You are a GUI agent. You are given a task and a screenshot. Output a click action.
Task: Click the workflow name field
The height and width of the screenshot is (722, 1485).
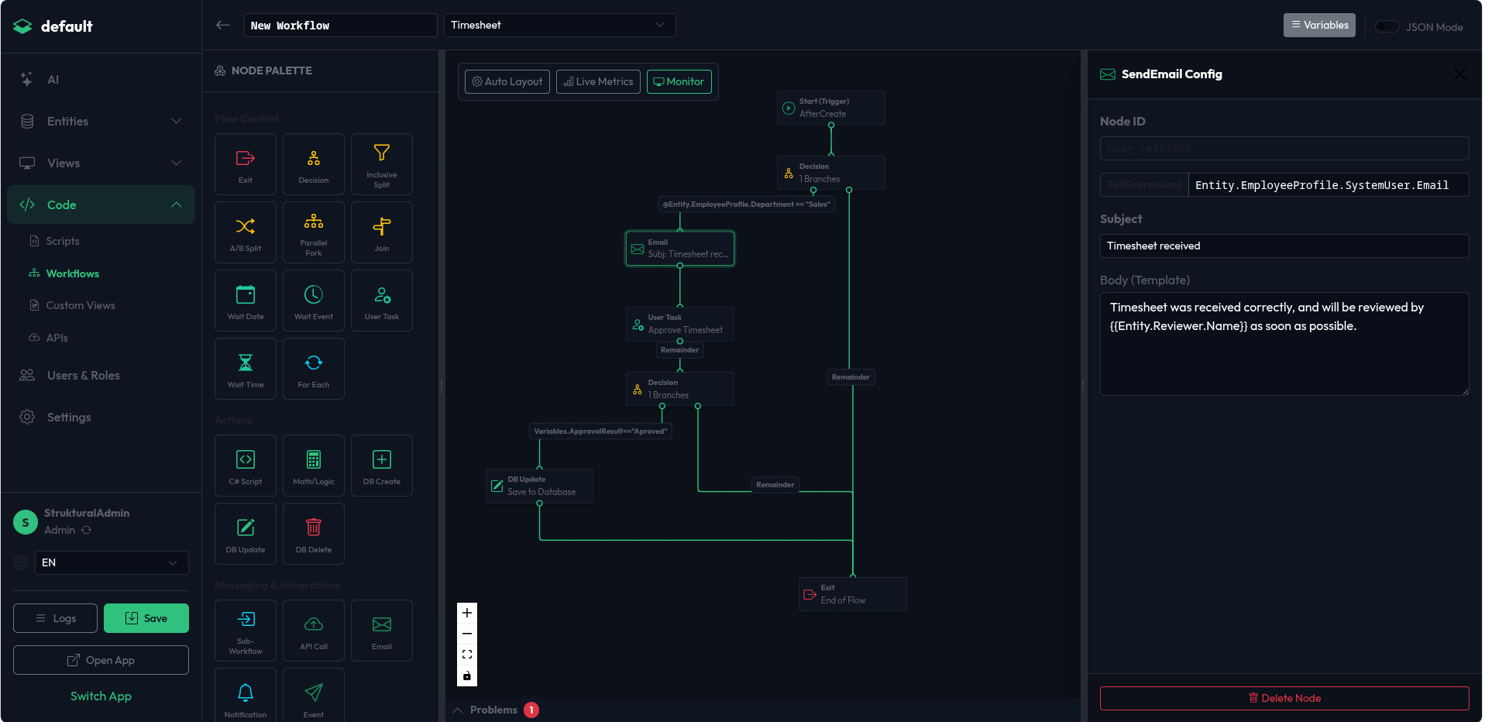341,25
